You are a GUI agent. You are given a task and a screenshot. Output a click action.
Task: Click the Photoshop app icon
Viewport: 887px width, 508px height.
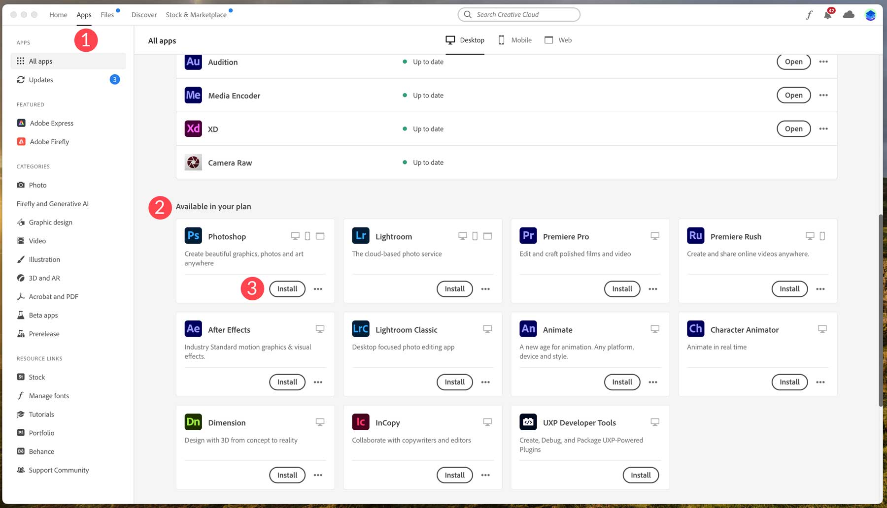pyautogui.click(x=193, y=236)
